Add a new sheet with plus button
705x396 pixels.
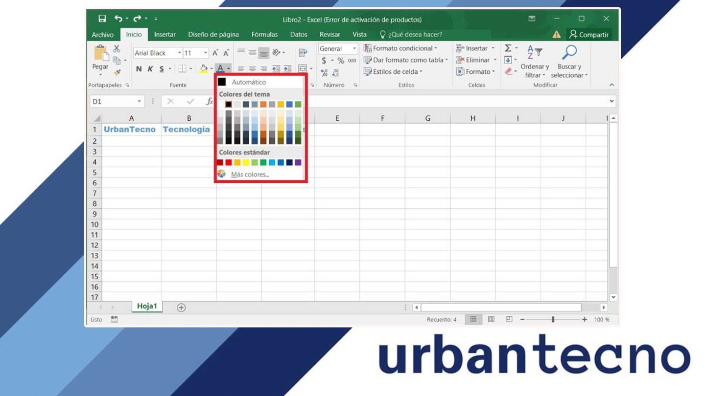pyautogui.click(x=181, y=308)
